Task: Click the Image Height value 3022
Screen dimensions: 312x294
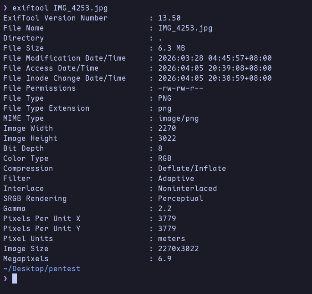Action: coord(167,138)
